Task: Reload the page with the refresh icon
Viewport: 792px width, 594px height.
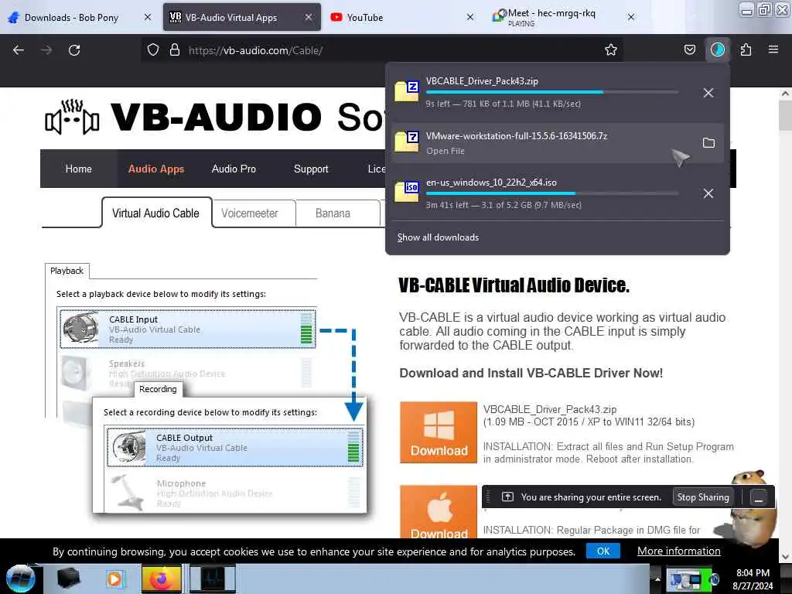Action: point(74,50)
